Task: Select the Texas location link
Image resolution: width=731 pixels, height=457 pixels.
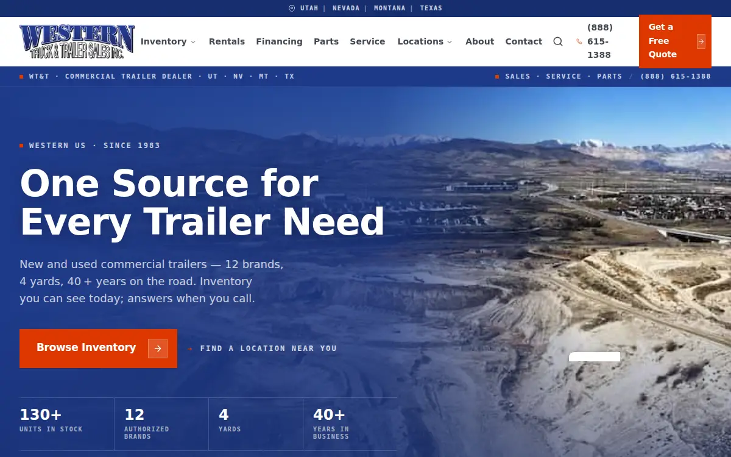Action: (x=431, y=9)
